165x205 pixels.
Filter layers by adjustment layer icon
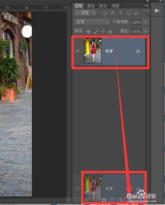coord(113,13)
